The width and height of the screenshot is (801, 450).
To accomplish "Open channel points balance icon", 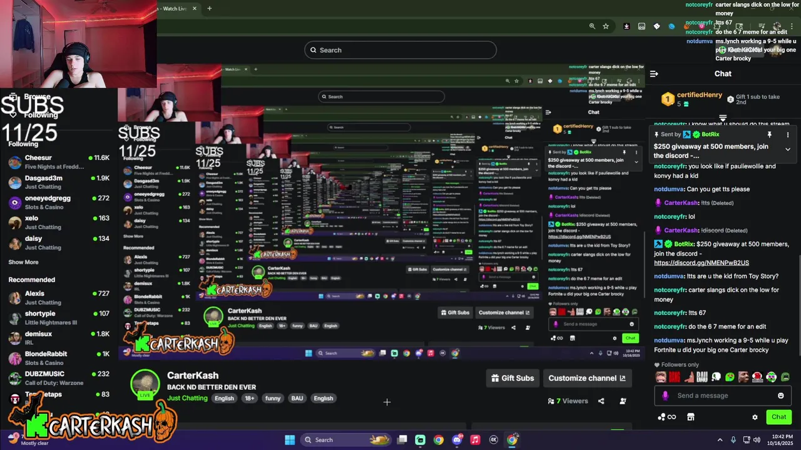I will point(666,417).
